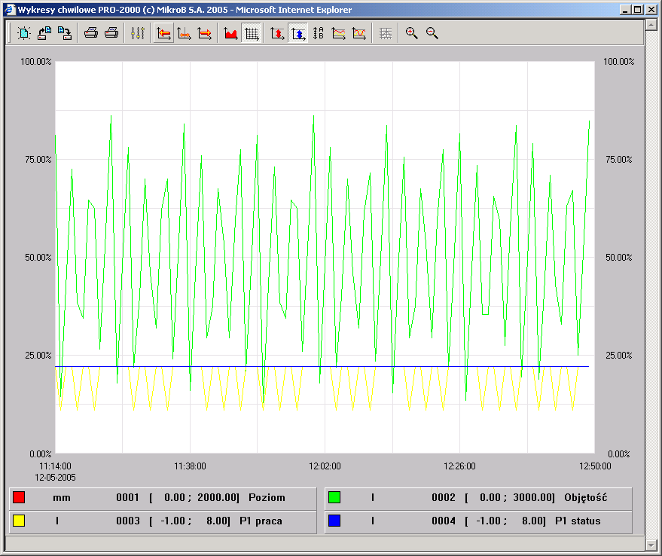This screenshot has width=662, height=556.
Task: Click the 11:14:00 time axis label
Action: 55,466
